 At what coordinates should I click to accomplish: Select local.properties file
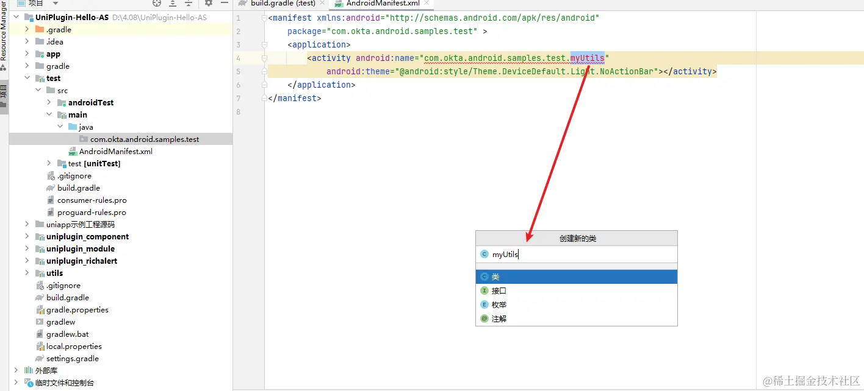(74, 346)
